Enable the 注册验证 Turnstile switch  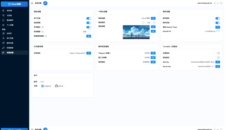click(218, 53)
